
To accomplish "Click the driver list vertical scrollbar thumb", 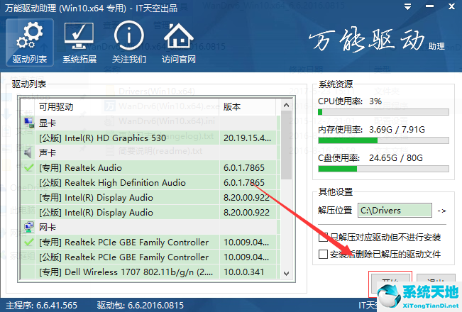I will click(286, 145).
